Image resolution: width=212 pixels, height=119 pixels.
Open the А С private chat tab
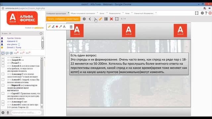coord(21,53)
